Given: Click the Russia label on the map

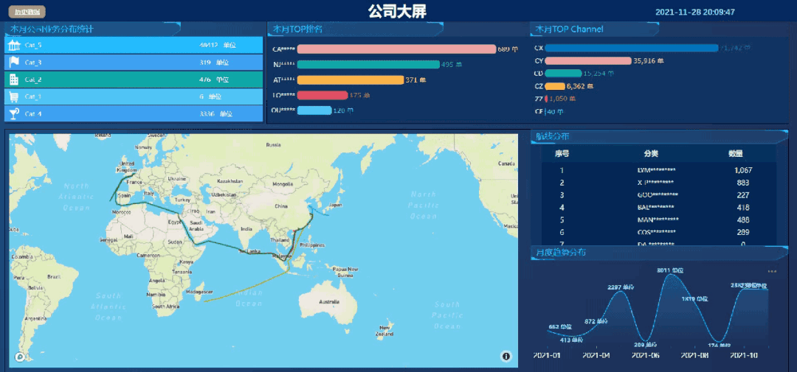Looking at the screenshot, I should (x=274, y=145).
